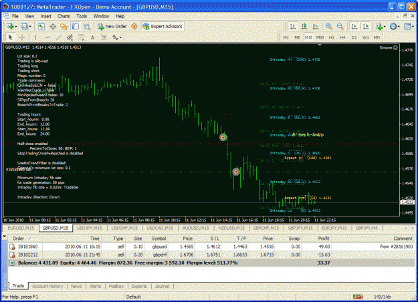Toggle the Data Window crosshair-target icon
418x302 pixels.
[x=53, y=26]
